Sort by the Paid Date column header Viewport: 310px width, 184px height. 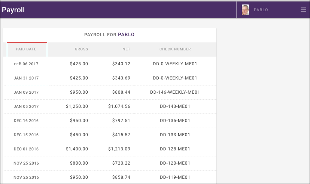[26, 49]
